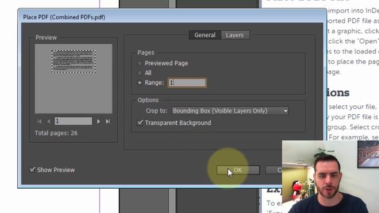Go to first page in preview navigation
Viewport: 379px width, 213px height.
(x=40, y=121)
